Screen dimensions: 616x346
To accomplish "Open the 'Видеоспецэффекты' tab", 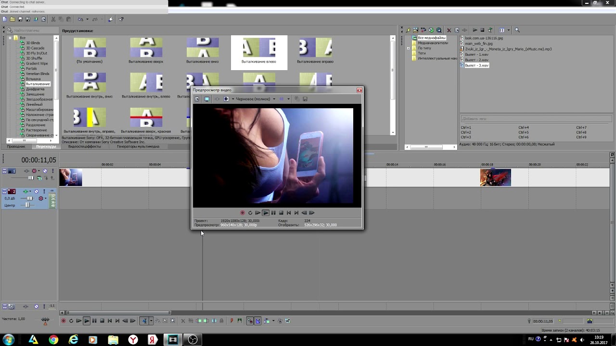I will (84, 147).
